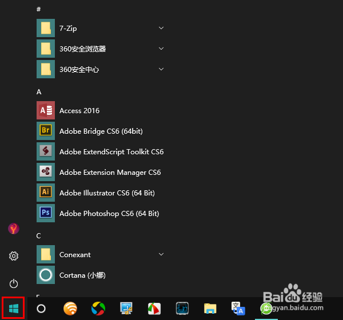Click the C section header letter
This screenshot has height=320, width=343.
(38, 236)
